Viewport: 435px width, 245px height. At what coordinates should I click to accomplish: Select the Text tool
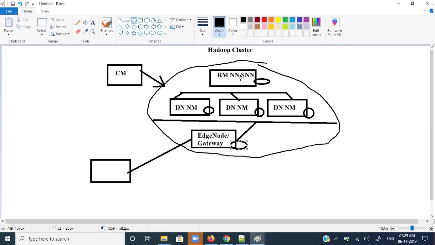point(93,23)
